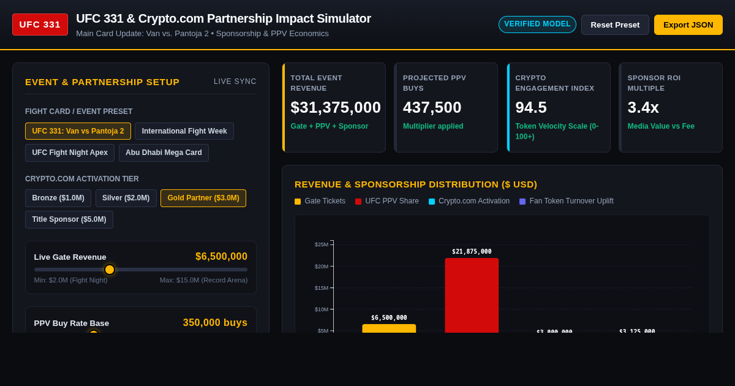Click the Crypto.com Activation legend swatch
Screen dimensions: 735x386
[x=432, y=201]
